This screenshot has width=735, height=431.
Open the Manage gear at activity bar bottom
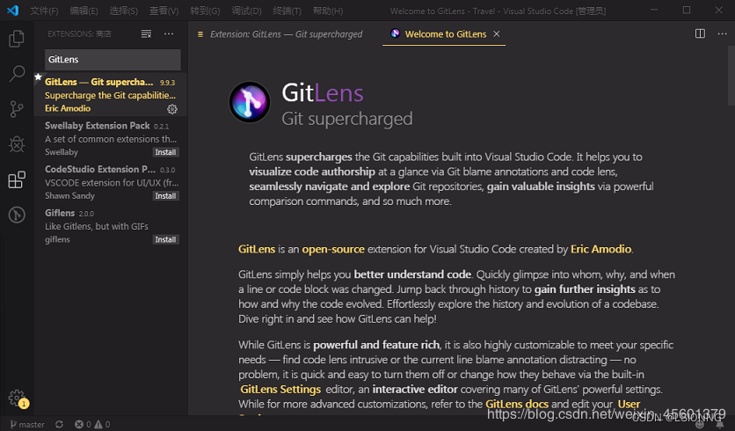coord(18,398)
